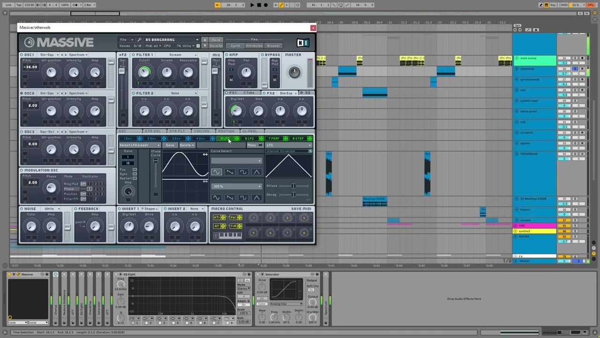Image resolution: width=600 pixels, height=338 pixels.
Task: Click the Tap tempo button
Action: (19, 5)
